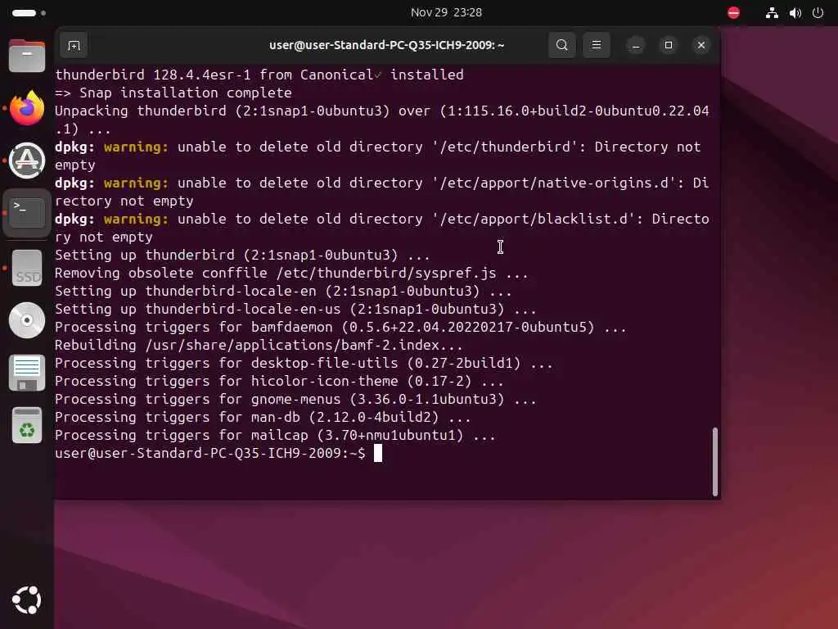Click the terminal vertical scrollbar thumb
The image size is (838, 629).
point(715,462)
